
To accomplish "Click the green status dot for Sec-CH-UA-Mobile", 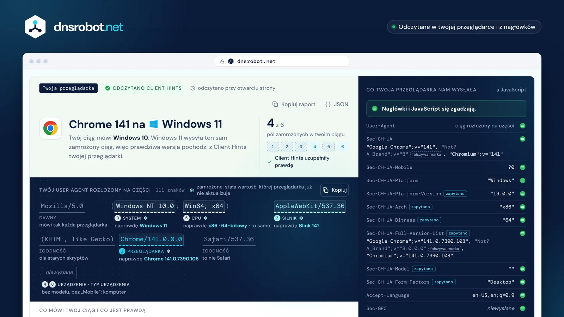I will (523, 167).
